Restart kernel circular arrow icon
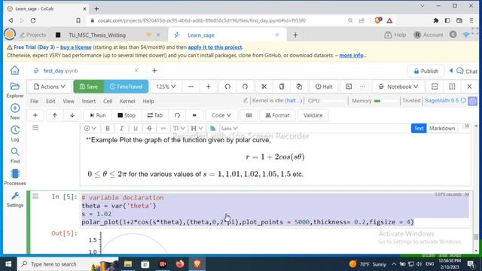This screenshot has height=271, width=482. (177, 115)
